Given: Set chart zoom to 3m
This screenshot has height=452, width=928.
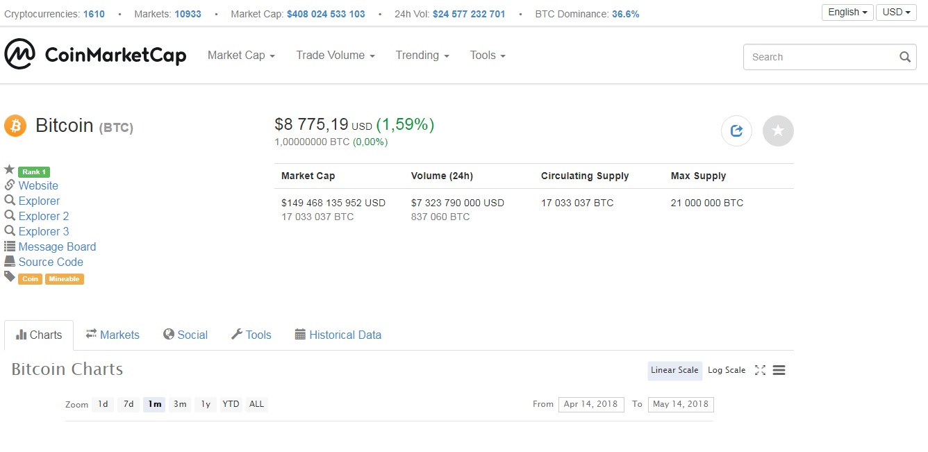Looking at the screenshot, I should coord(180,404).
